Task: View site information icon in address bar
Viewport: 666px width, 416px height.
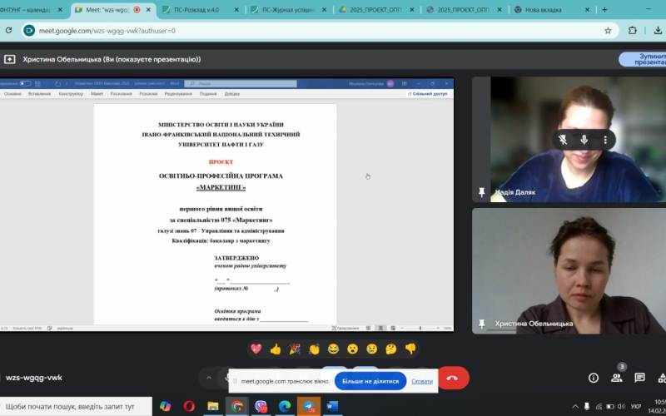Action: (29, 31)
